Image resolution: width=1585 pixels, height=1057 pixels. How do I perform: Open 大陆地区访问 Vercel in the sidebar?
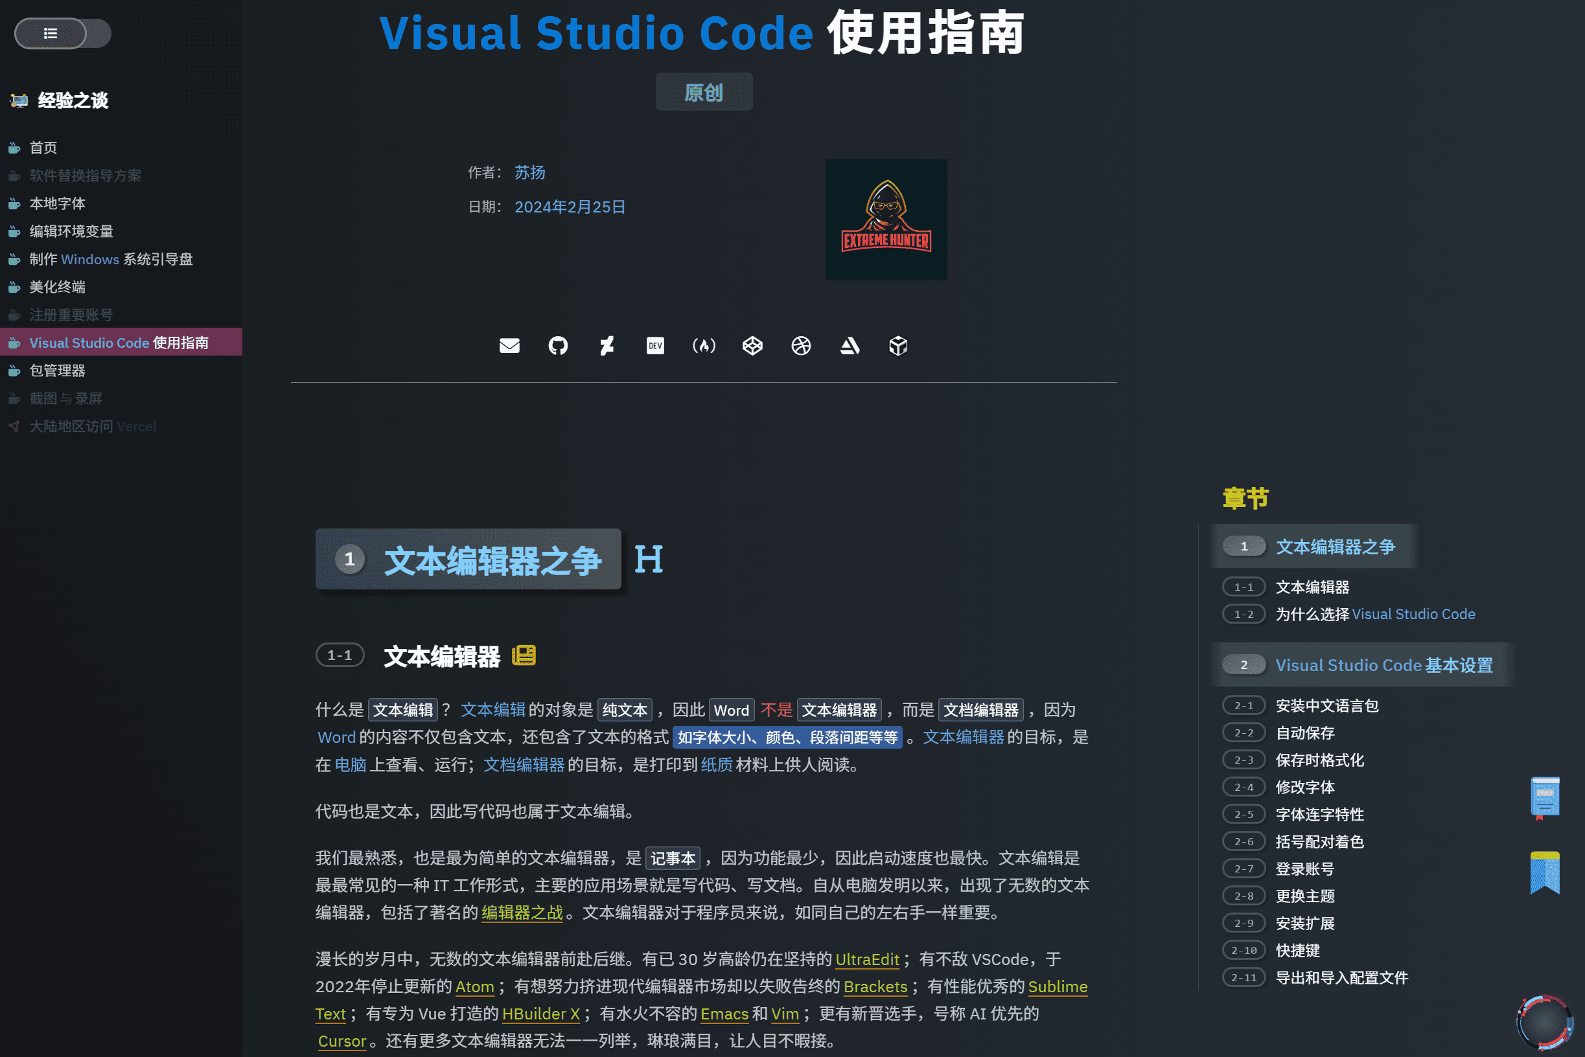coord(93,427)
